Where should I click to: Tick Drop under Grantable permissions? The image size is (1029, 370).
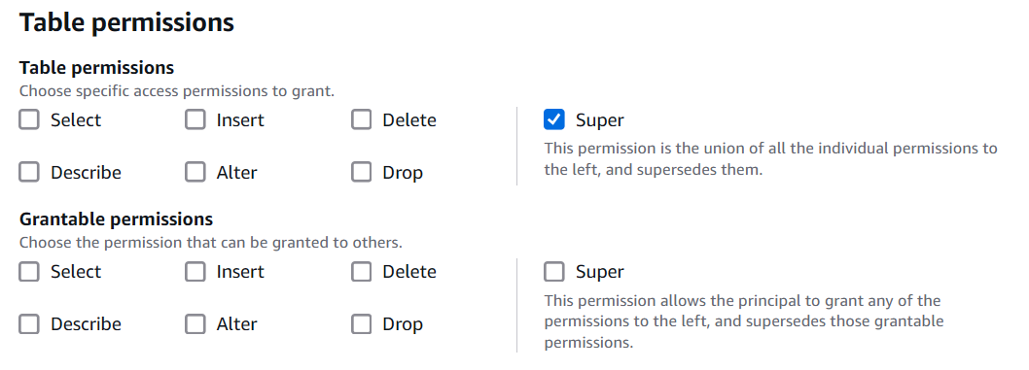pyautogui.click(x=361, y=323)
